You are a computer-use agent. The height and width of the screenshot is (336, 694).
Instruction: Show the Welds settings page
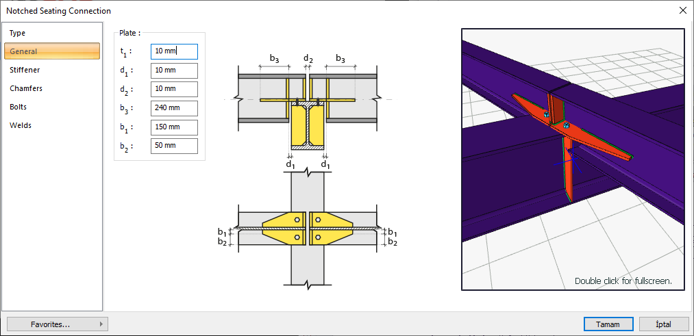21,125
